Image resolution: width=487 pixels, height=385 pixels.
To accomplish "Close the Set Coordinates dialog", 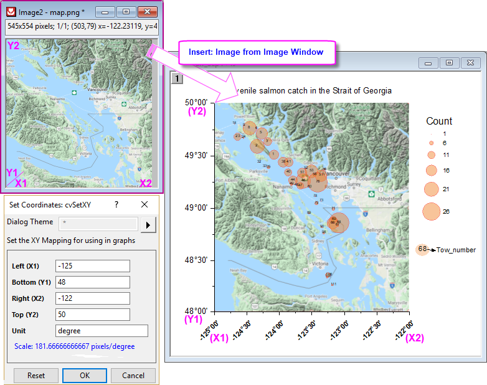I will click(x=144, y=204).
